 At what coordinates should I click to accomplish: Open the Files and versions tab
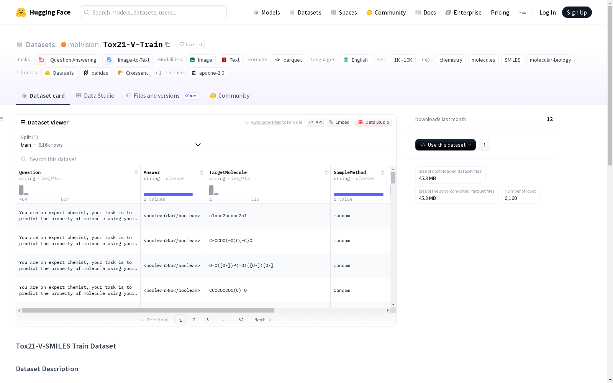162,96
